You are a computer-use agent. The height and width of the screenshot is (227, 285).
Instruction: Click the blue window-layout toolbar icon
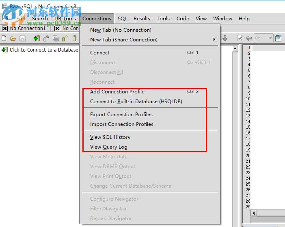pyautogui.click(x=278, y=38)
